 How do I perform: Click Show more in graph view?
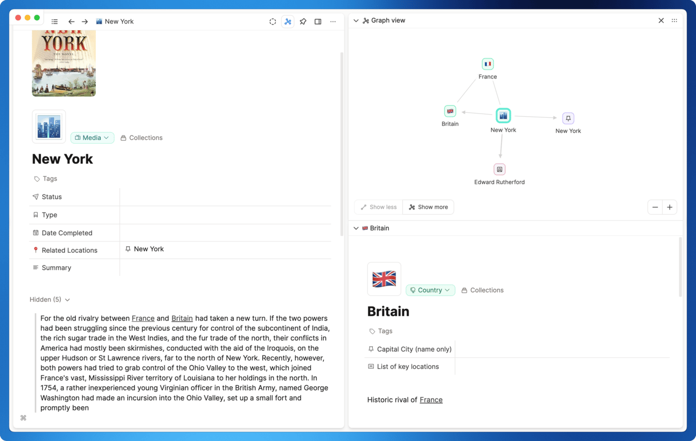tap(428, 207)
